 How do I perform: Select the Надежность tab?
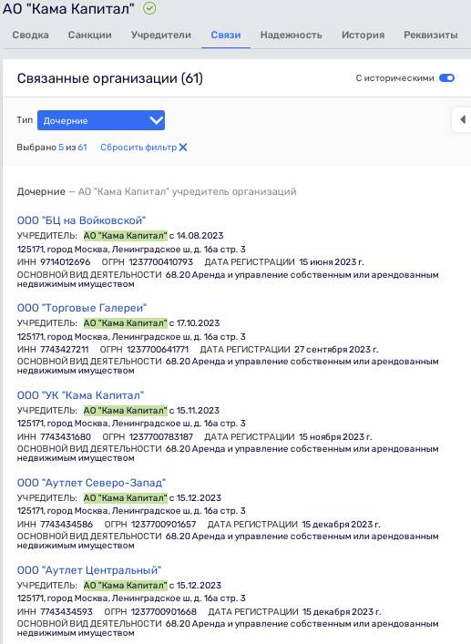(292, 35)
